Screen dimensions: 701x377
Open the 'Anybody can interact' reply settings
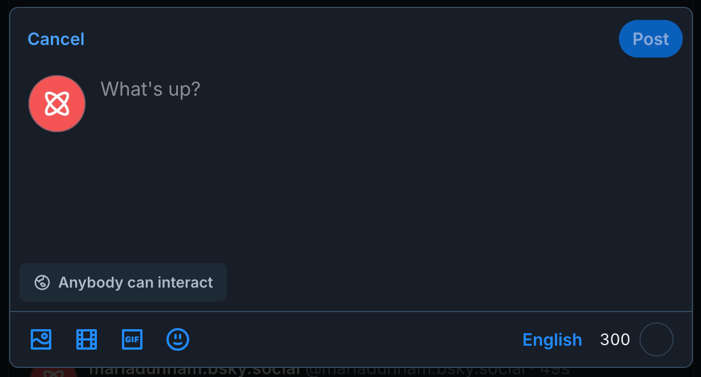123,282
